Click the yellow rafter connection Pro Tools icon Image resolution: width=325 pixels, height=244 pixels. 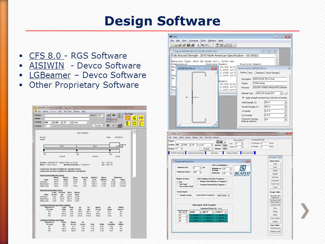tap(141, 123)
